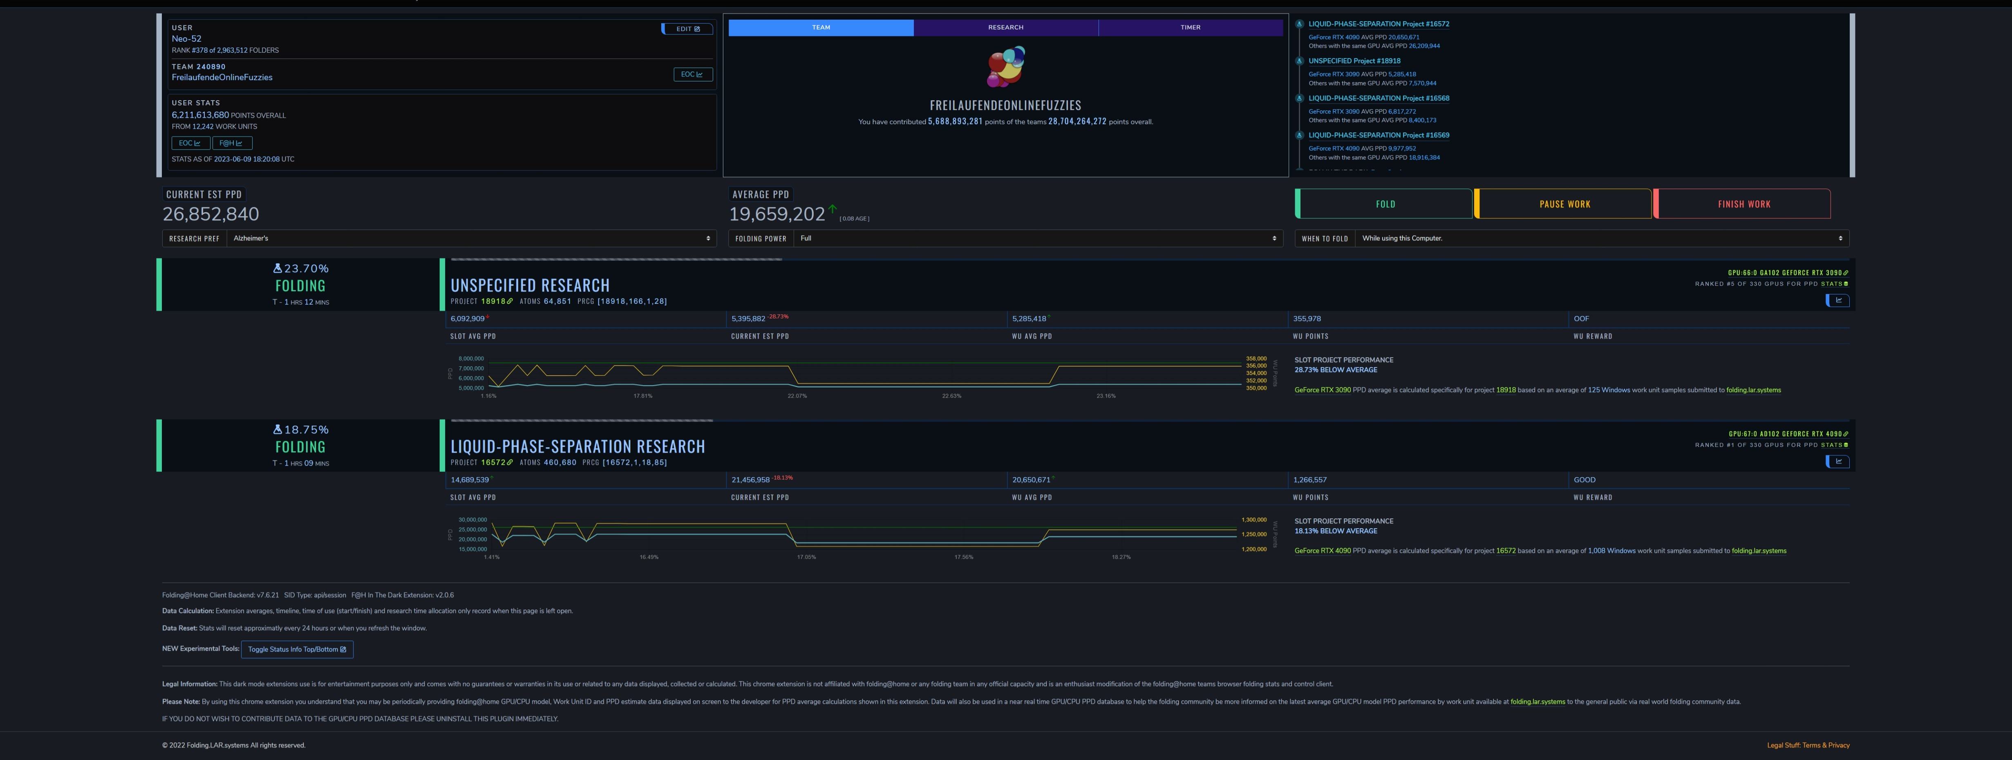Viewport: 2012px width, 760px height.
Task: Click the FreilaufendeOnlineFuzzies team name link
Action: coord(222,77)
